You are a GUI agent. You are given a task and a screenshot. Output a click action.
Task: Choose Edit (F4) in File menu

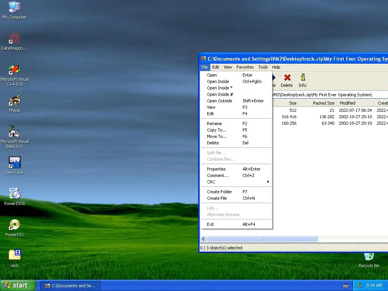(236, 114)
